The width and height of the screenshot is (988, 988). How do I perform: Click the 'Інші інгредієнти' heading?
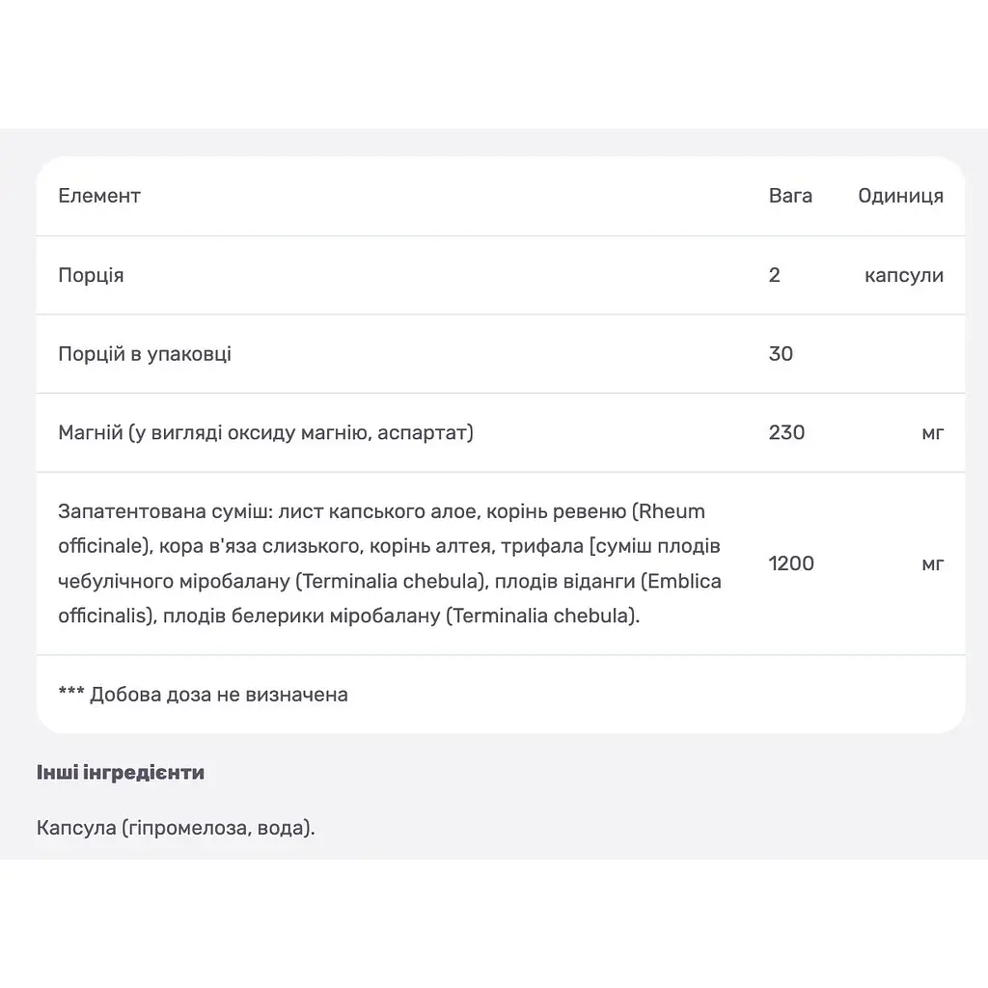(121, 773)
